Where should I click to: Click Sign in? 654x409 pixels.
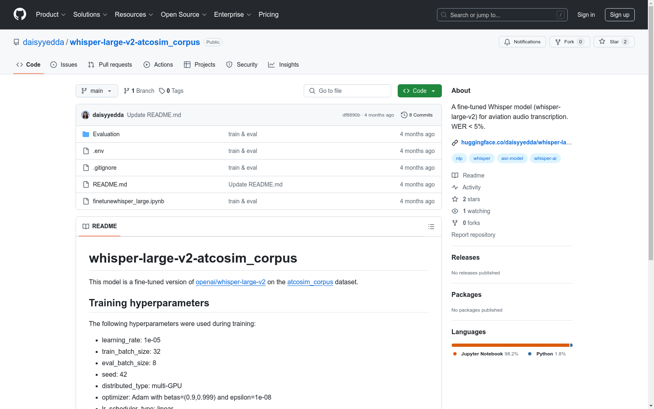[586, 15]
